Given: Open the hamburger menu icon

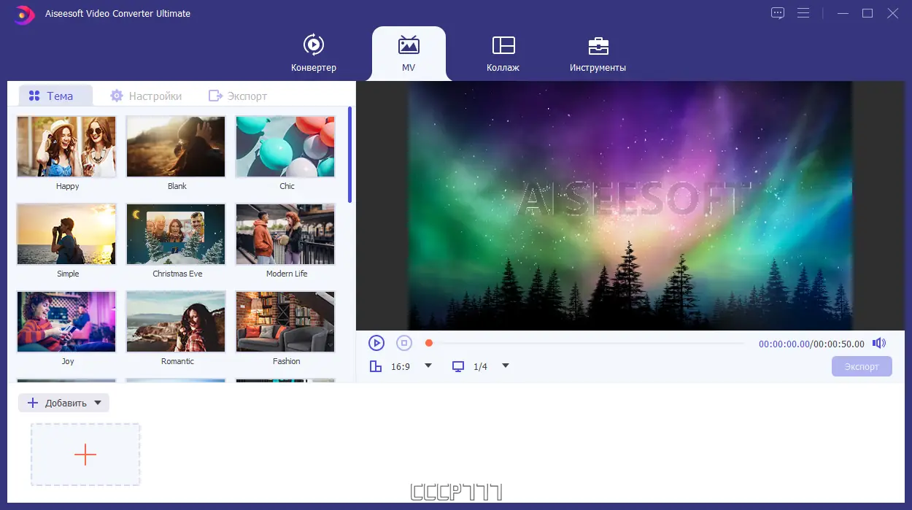Looking at the screenshot, I should point(803,13).
